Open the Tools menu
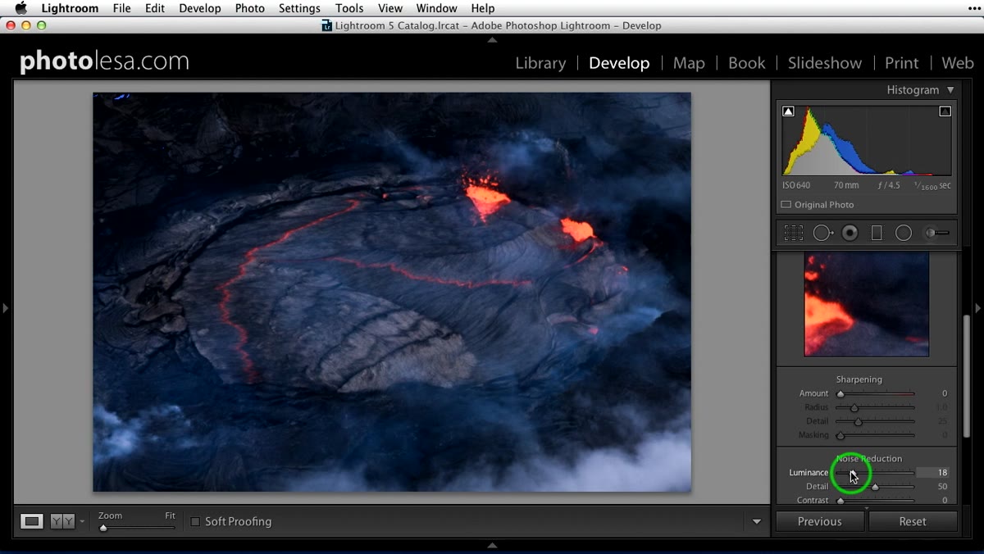The image size is (984, 554). coord(349,8)
